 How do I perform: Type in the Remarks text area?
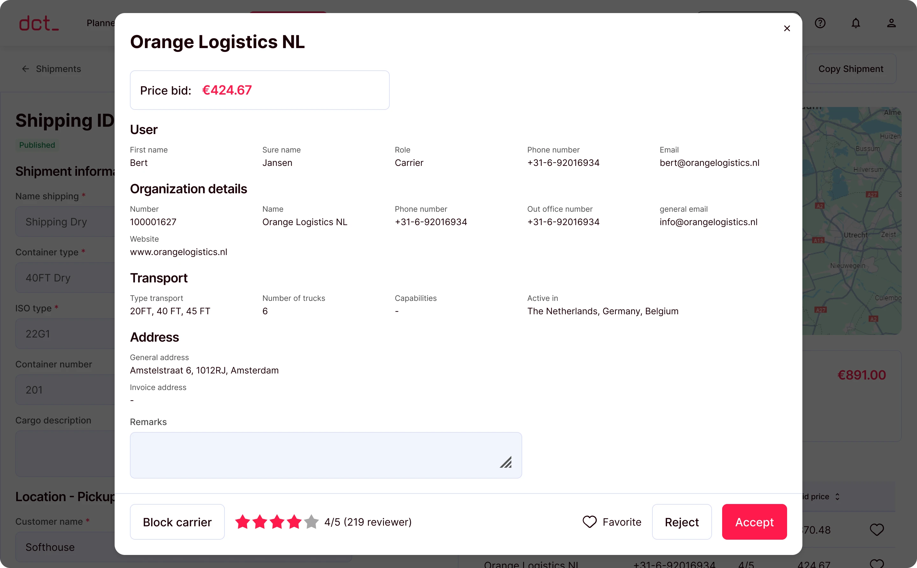tap(316, 455)
